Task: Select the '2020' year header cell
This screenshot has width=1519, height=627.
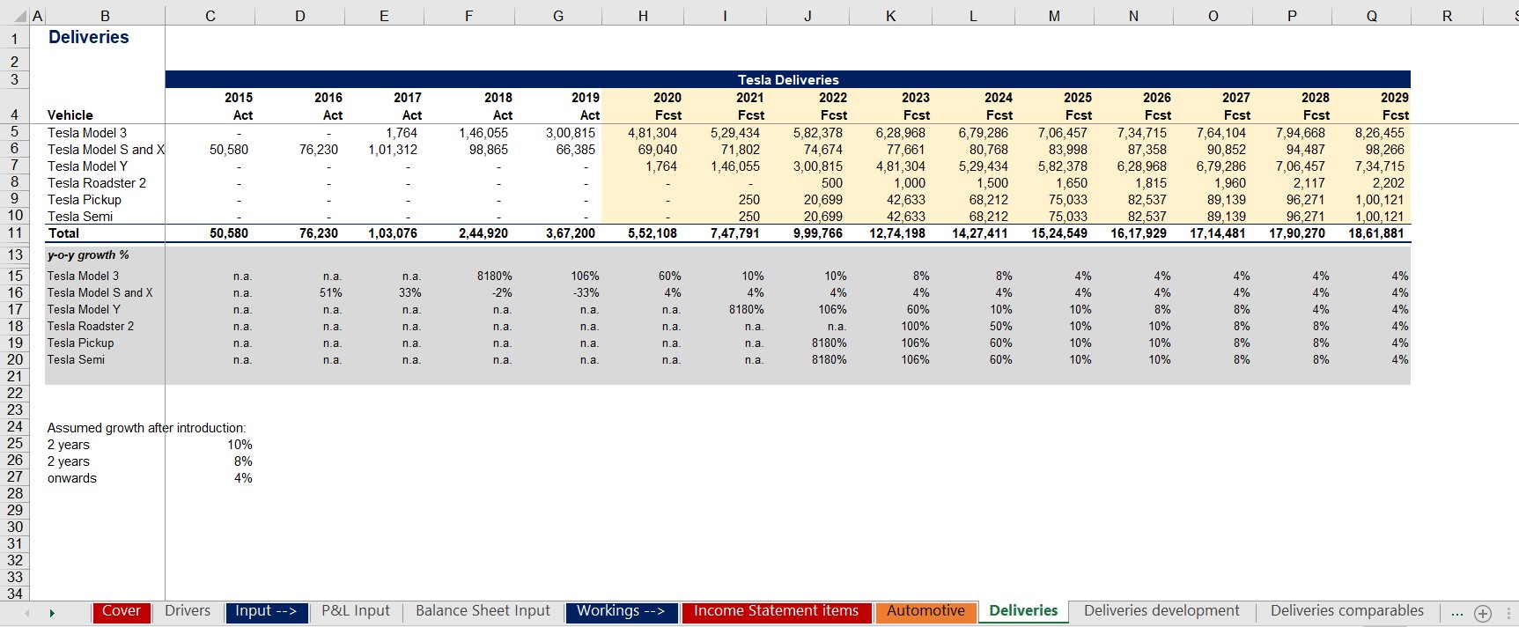Action: [x=667, y=98]
